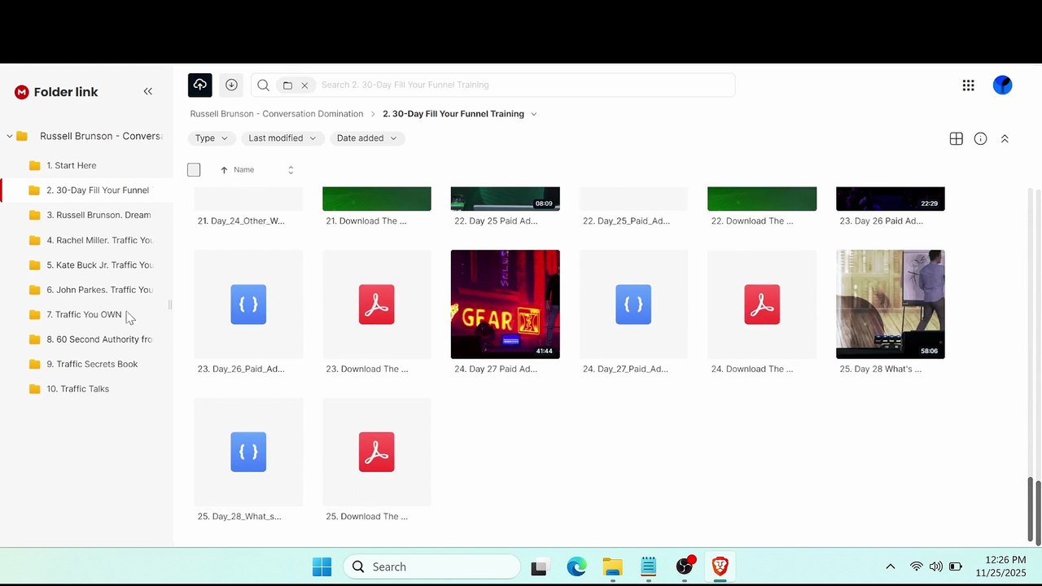The image size is (1042, 586).
Task: Select the 2. 30-Day Fill Your Funnel folder
Action: point(86,190)
